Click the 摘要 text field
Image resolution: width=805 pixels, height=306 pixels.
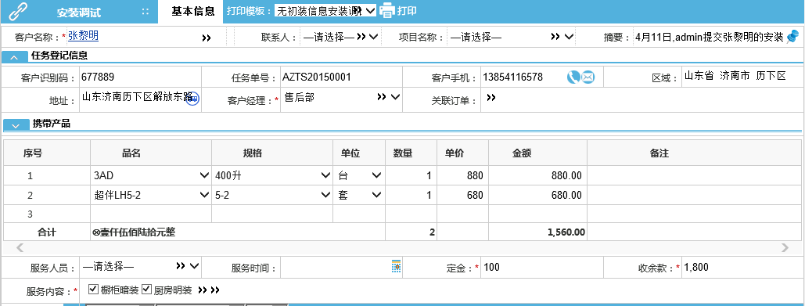click(709, 37)
